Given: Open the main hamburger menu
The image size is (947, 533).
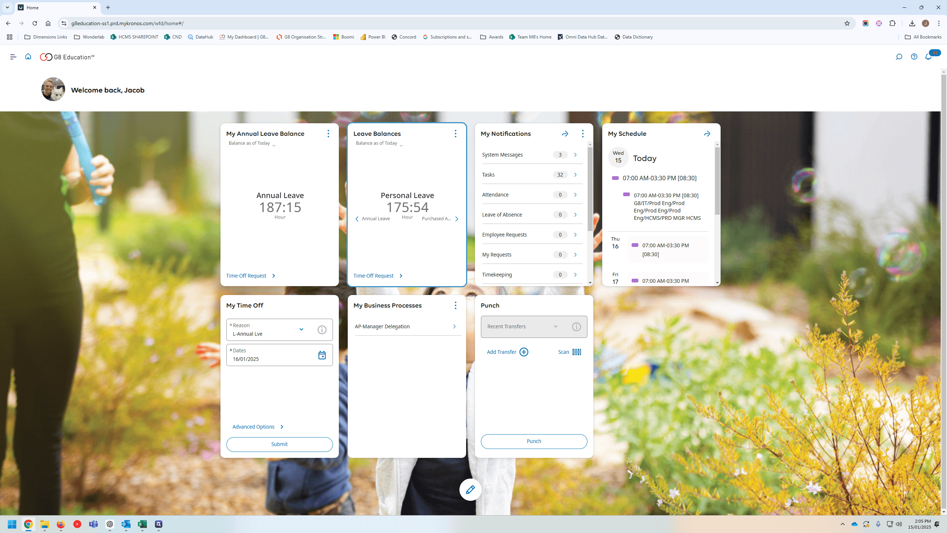Looking at the screenshot, I should [x=13, y=57].
